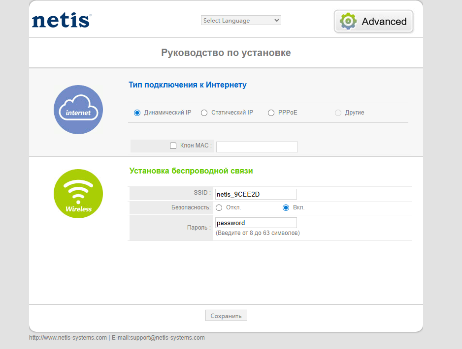Click the gear icon in Advanced button
The width and height of the screenshot is (462, 349).
click(348, 21)
